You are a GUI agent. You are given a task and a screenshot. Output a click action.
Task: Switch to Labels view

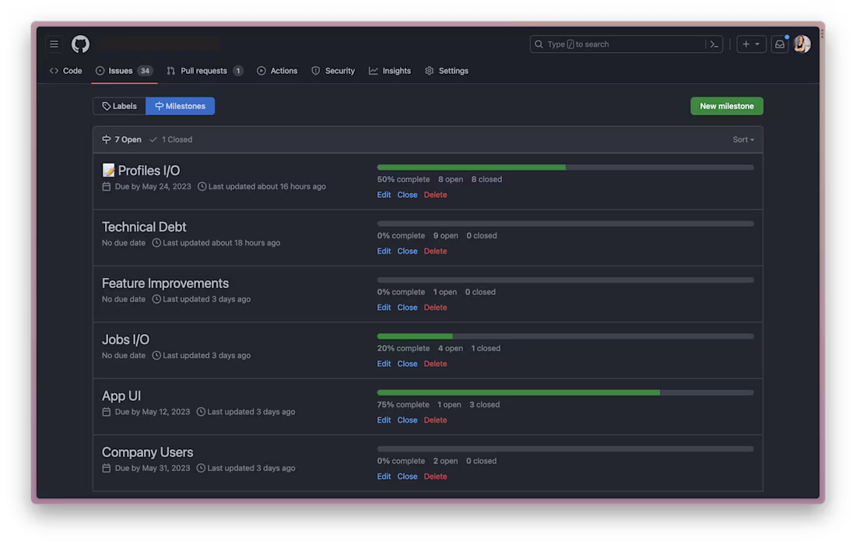(x=120, y=106)
